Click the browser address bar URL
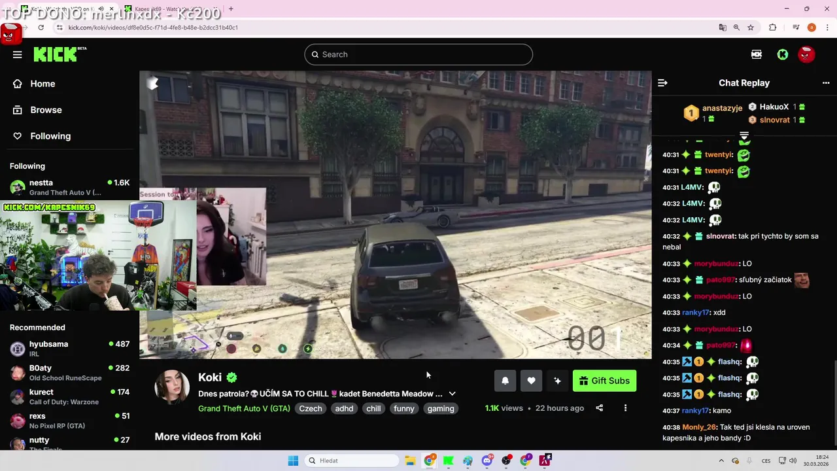 (153, 27)
